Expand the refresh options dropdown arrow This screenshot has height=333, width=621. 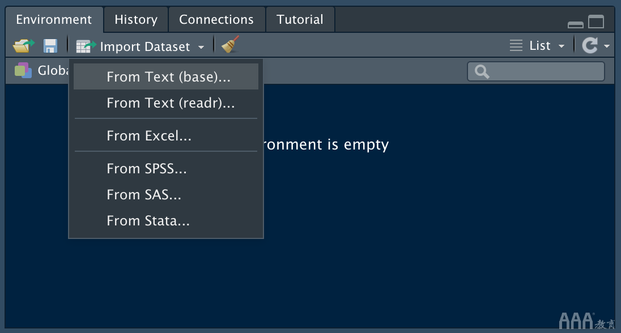point(607,46)
